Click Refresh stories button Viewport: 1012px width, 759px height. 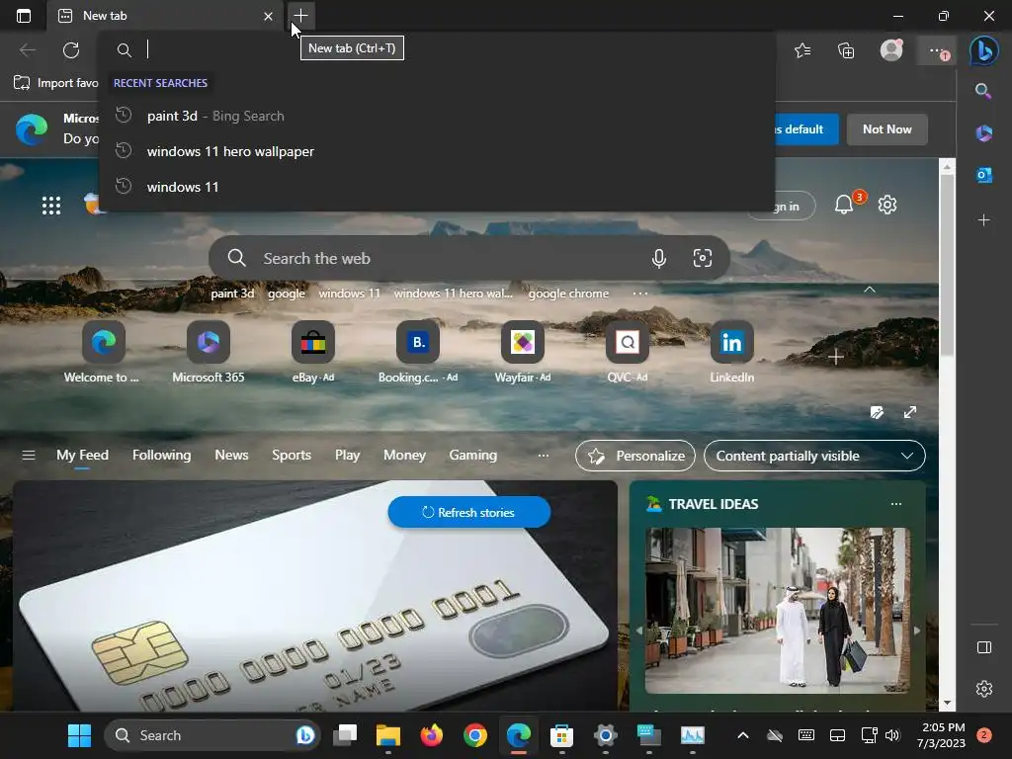pos(469,513)
